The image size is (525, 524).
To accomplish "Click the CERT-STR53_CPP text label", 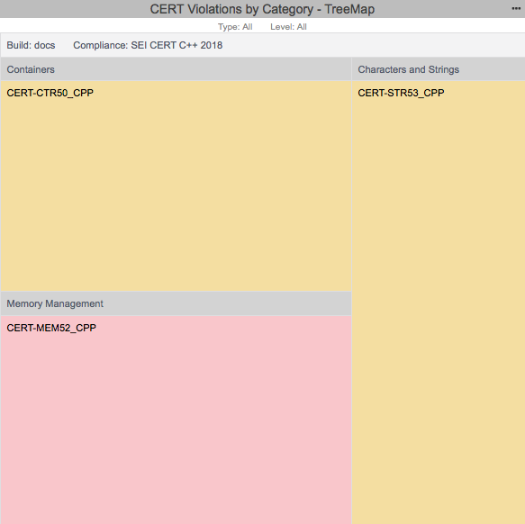I will click(x=401, y=93).
